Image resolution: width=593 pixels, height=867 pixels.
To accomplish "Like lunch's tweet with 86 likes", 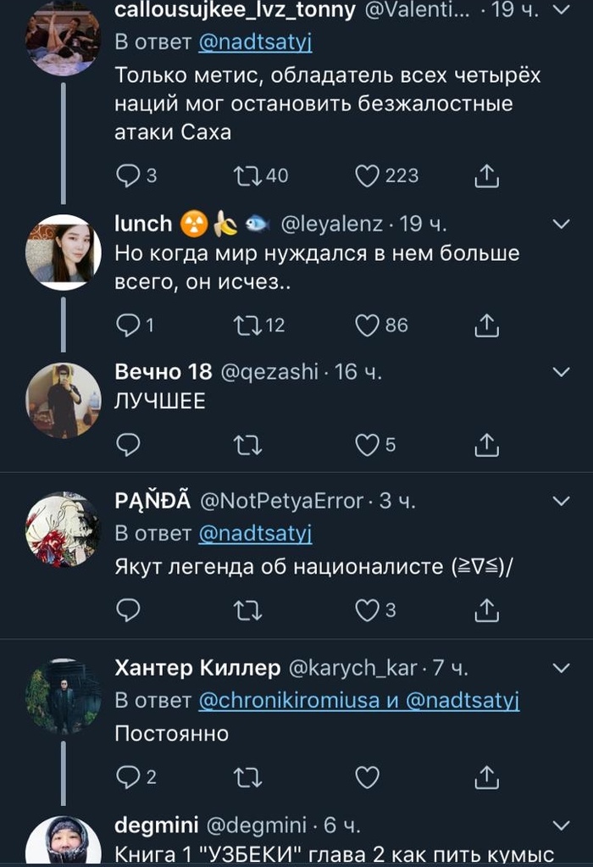I will point(367,325).
